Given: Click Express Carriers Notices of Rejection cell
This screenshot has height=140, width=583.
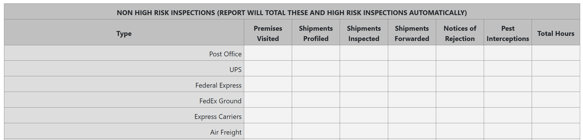Looking at the screenshot, I should (x=460, y=116).
